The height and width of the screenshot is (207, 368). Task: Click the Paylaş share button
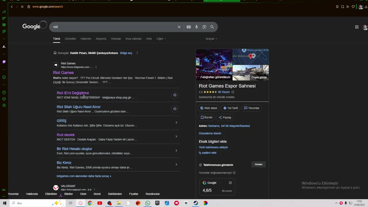(225, 117)
